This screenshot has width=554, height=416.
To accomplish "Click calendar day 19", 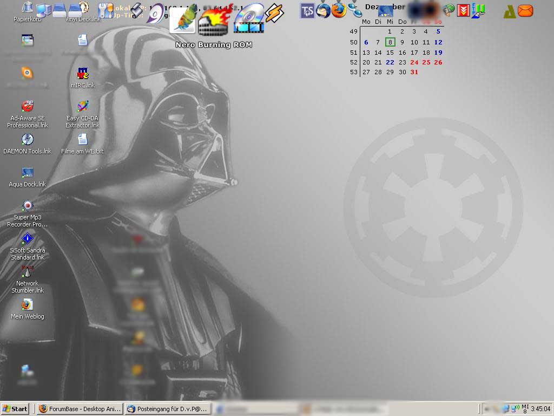I will [438, 53].
